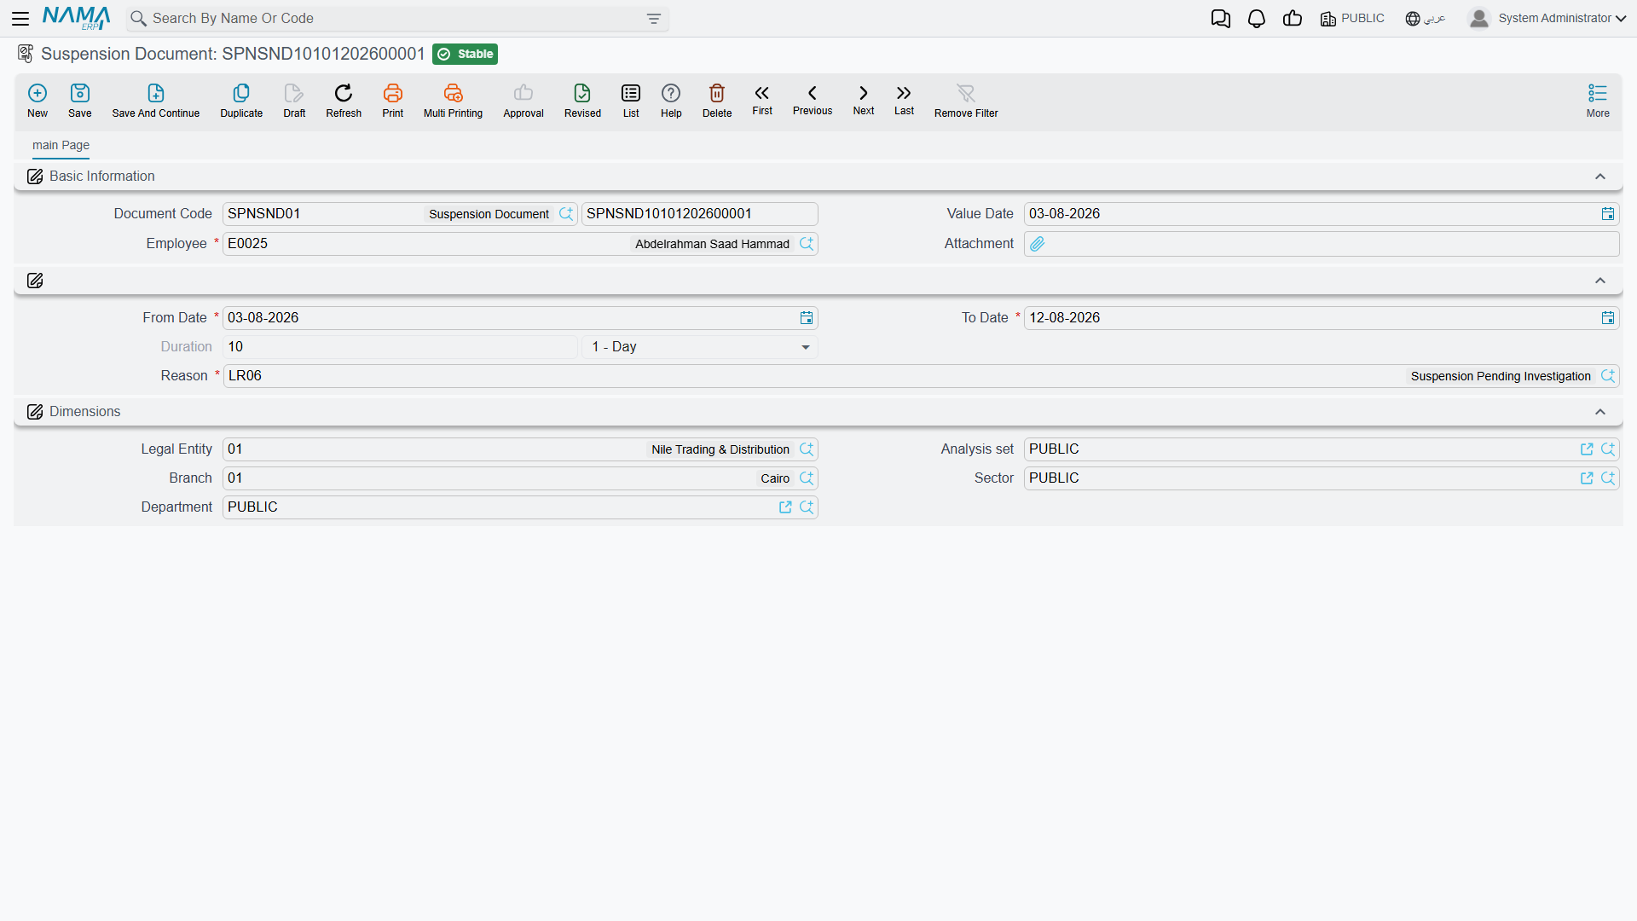The height and width of the screenshot is (921, 1637).
Task: Jump to Last record
Action: pos(905,100)
